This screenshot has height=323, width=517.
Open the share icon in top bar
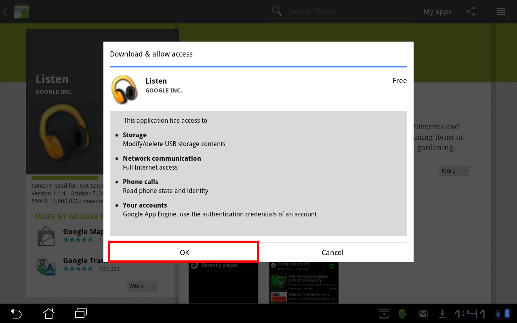[471, 11]
